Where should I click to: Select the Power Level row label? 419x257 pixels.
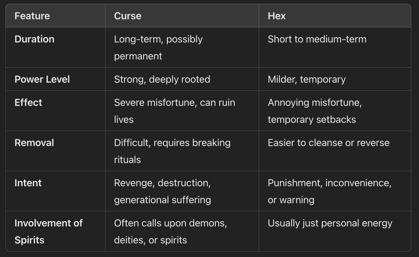(x=42, y=79)
